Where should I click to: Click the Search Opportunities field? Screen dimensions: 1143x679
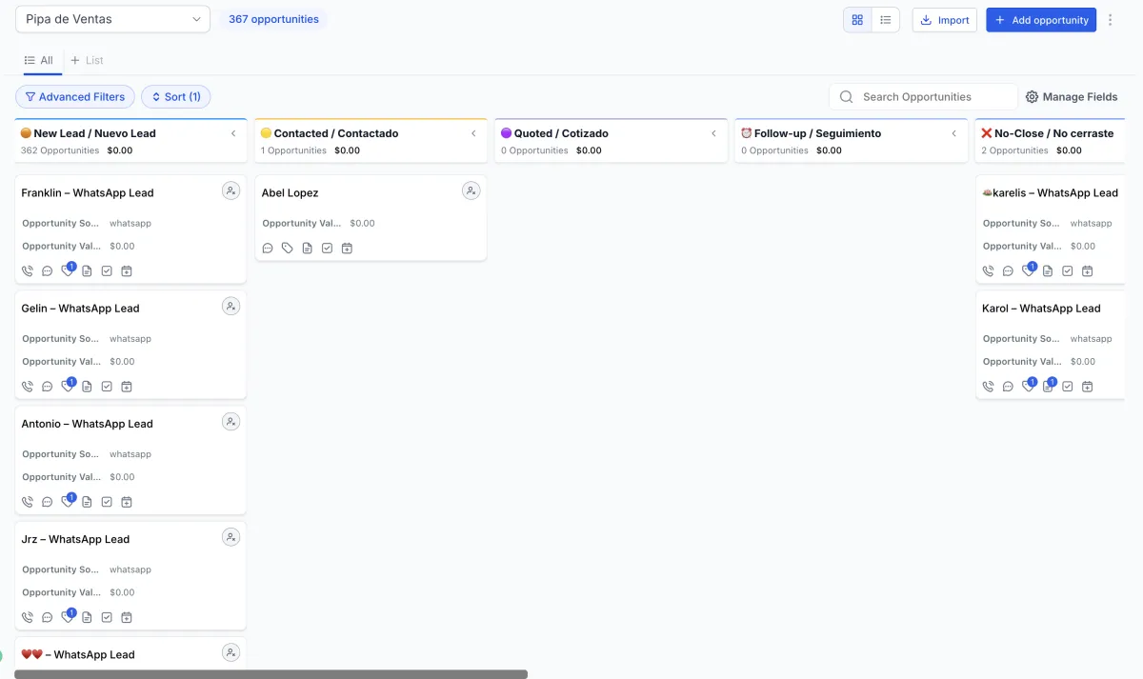point(933,97)
